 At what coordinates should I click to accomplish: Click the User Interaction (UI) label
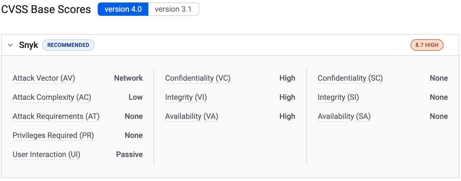46,155
